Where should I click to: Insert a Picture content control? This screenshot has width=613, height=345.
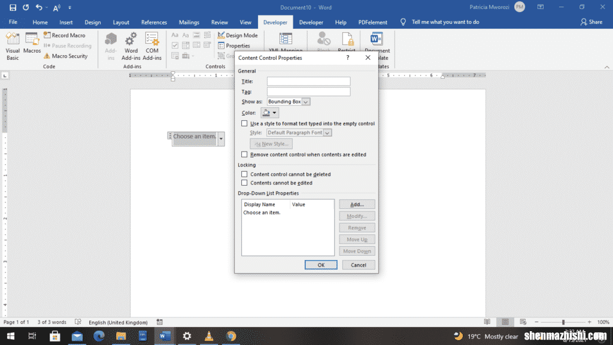196,35
